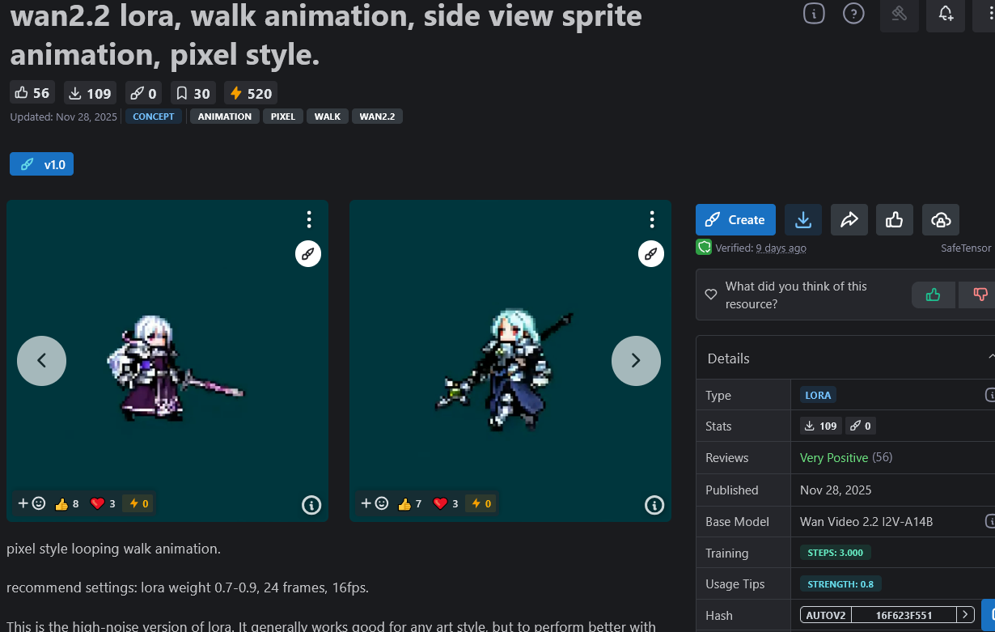Like the model with thumbs-up 56

click(x=32, y=93)
